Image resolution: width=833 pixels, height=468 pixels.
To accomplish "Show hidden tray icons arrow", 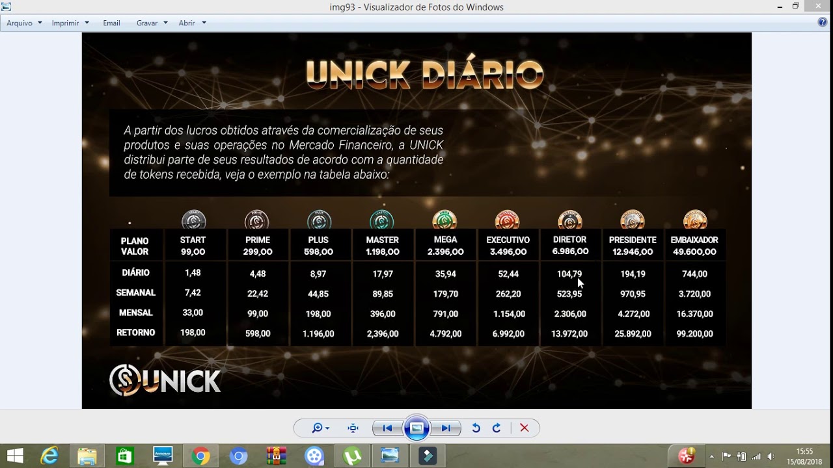I will pyautogui.click(x=712, y=456).
